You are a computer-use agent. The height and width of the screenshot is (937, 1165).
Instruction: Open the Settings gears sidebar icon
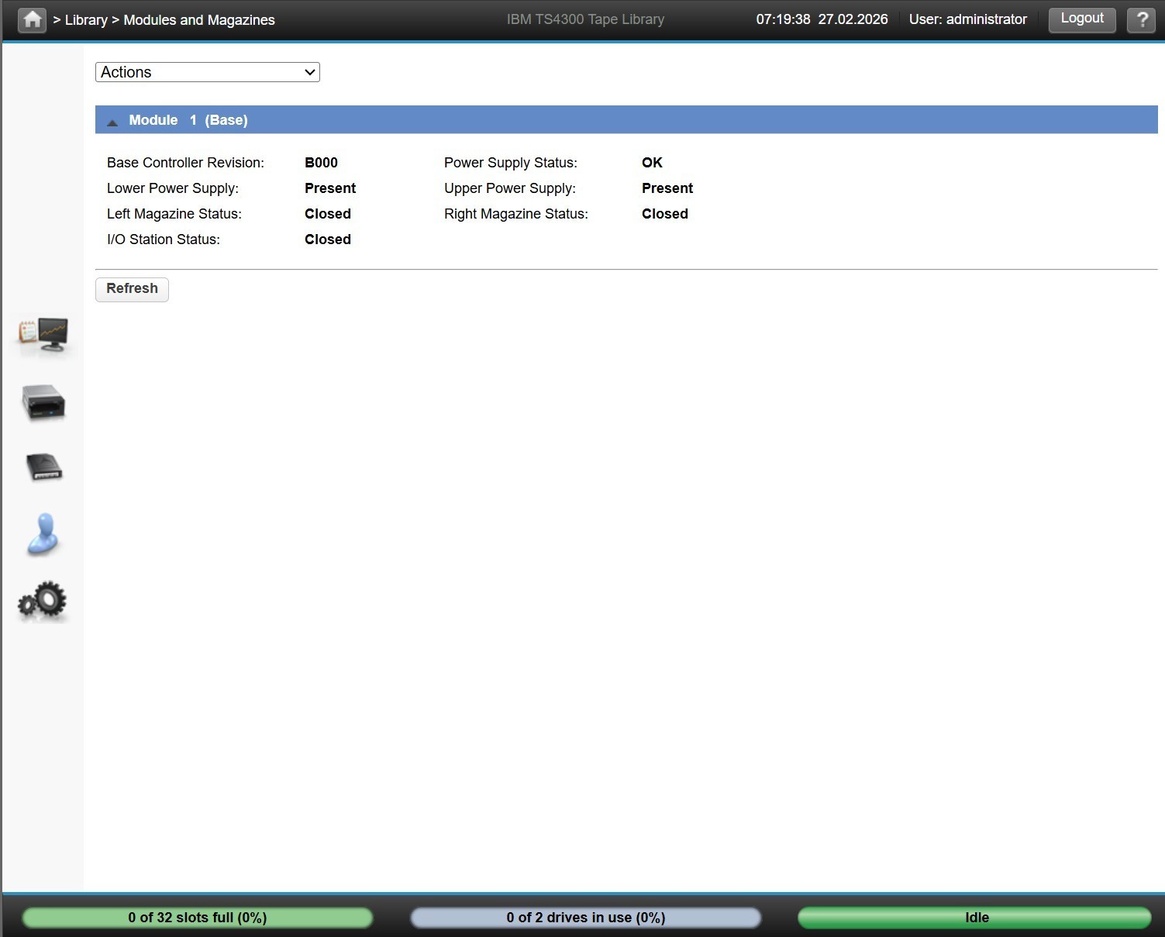click(43, 601)
